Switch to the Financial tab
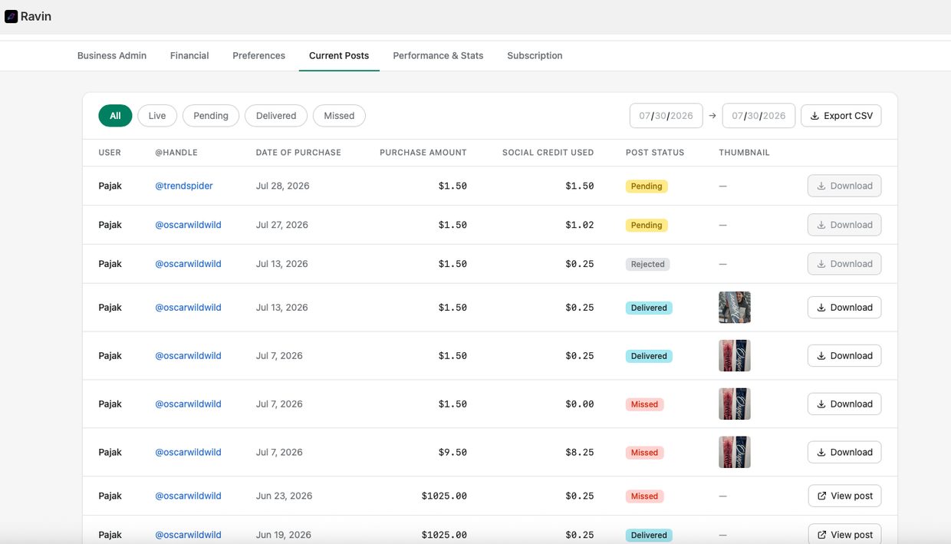Viewport: 951px width, 544px height. tap(189, 55)
